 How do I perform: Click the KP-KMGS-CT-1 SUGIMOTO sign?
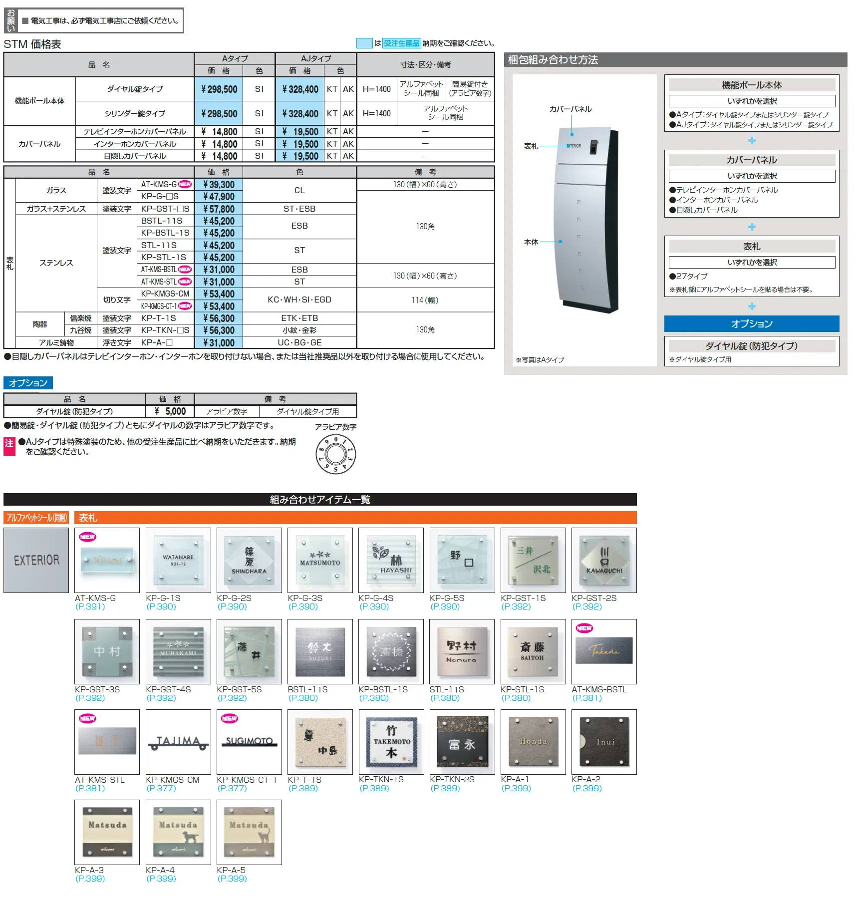(x=249, y=742)
